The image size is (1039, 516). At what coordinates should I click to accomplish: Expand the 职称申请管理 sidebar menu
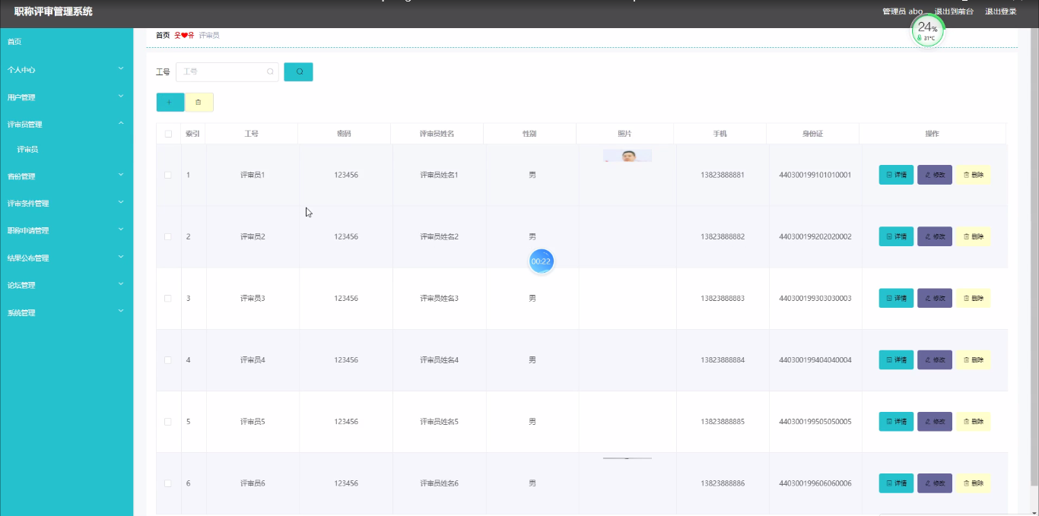66,230
